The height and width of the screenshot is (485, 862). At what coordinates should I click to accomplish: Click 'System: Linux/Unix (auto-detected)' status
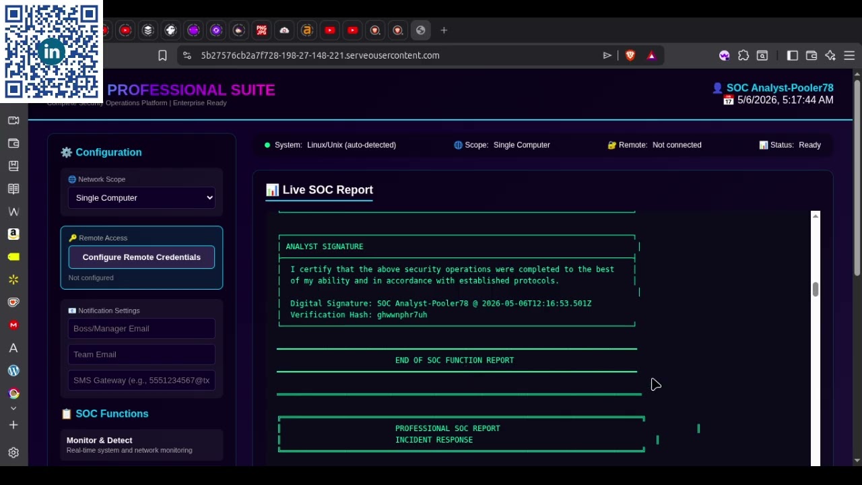tap(330, 145)
